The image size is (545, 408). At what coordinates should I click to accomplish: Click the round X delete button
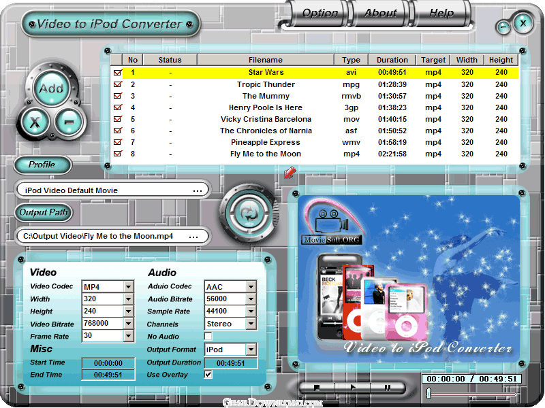click(35, 122)
